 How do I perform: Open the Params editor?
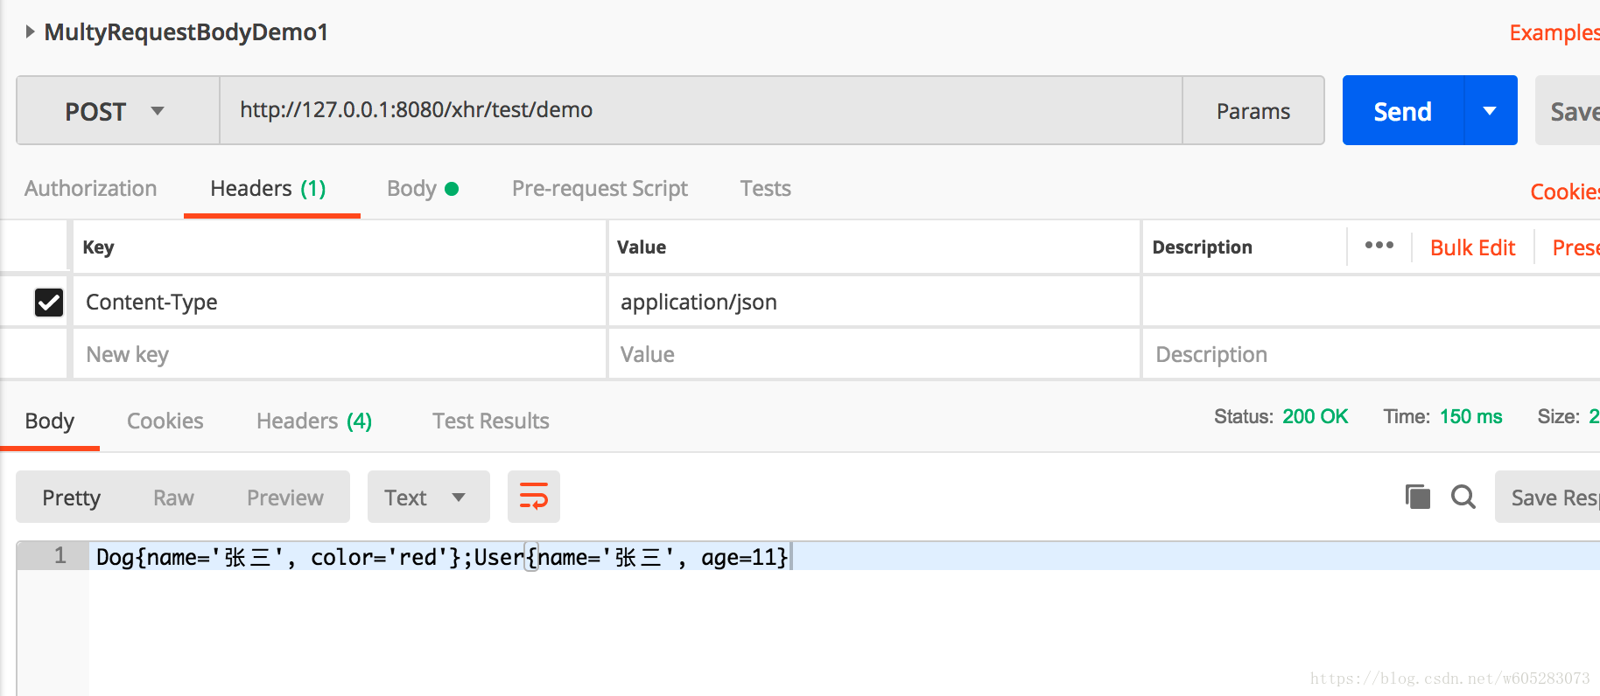coord(1253,111)
